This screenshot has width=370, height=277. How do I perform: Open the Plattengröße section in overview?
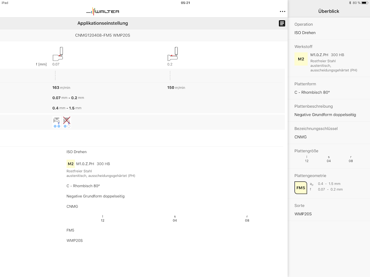click(x=329, y=156)
